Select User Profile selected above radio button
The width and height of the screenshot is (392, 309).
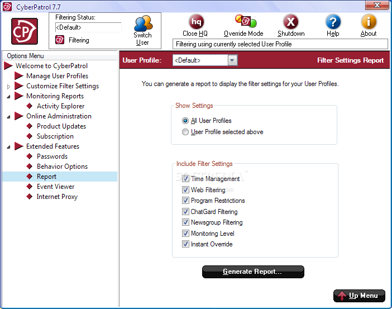pos(185,132)
